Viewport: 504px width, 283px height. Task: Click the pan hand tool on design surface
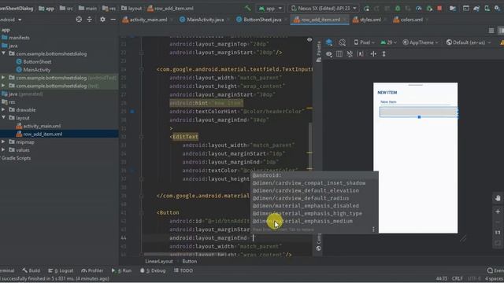tap(498, 198)
